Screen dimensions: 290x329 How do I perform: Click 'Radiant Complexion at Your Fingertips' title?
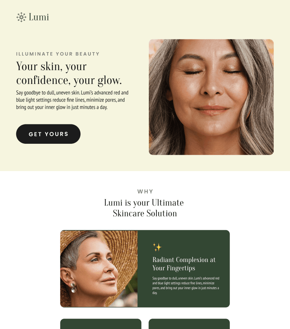184,264
